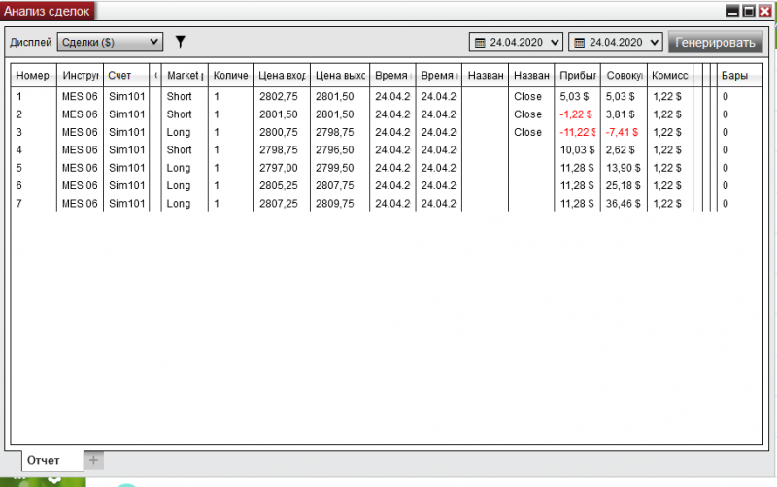Select entry price 2797,00 in trade 5
Viewport: 777px width, 487px height.
[x=279, y=168]
